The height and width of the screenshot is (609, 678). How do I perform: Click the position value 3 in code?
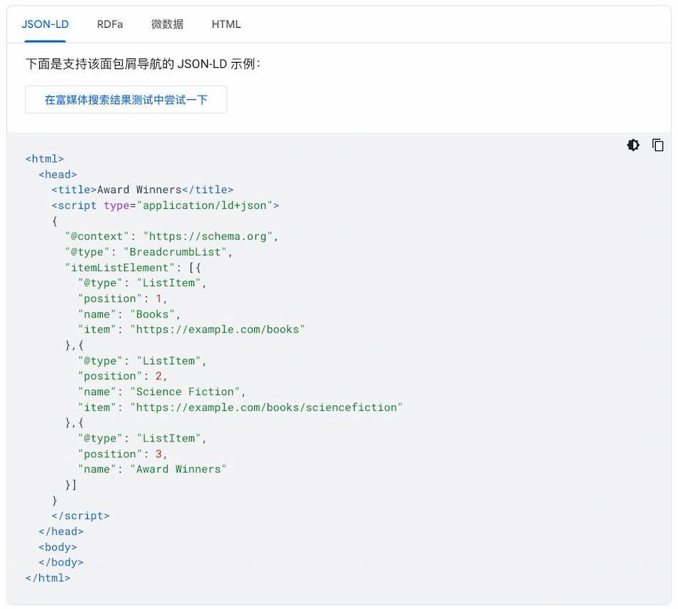click(159, 454)
